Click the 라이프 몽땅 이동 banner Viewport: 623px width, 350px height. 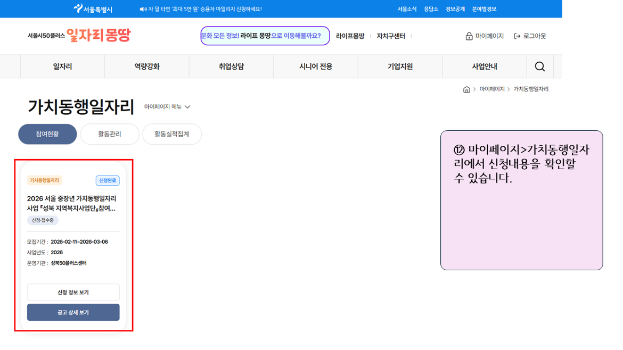(x=265, y=36)
